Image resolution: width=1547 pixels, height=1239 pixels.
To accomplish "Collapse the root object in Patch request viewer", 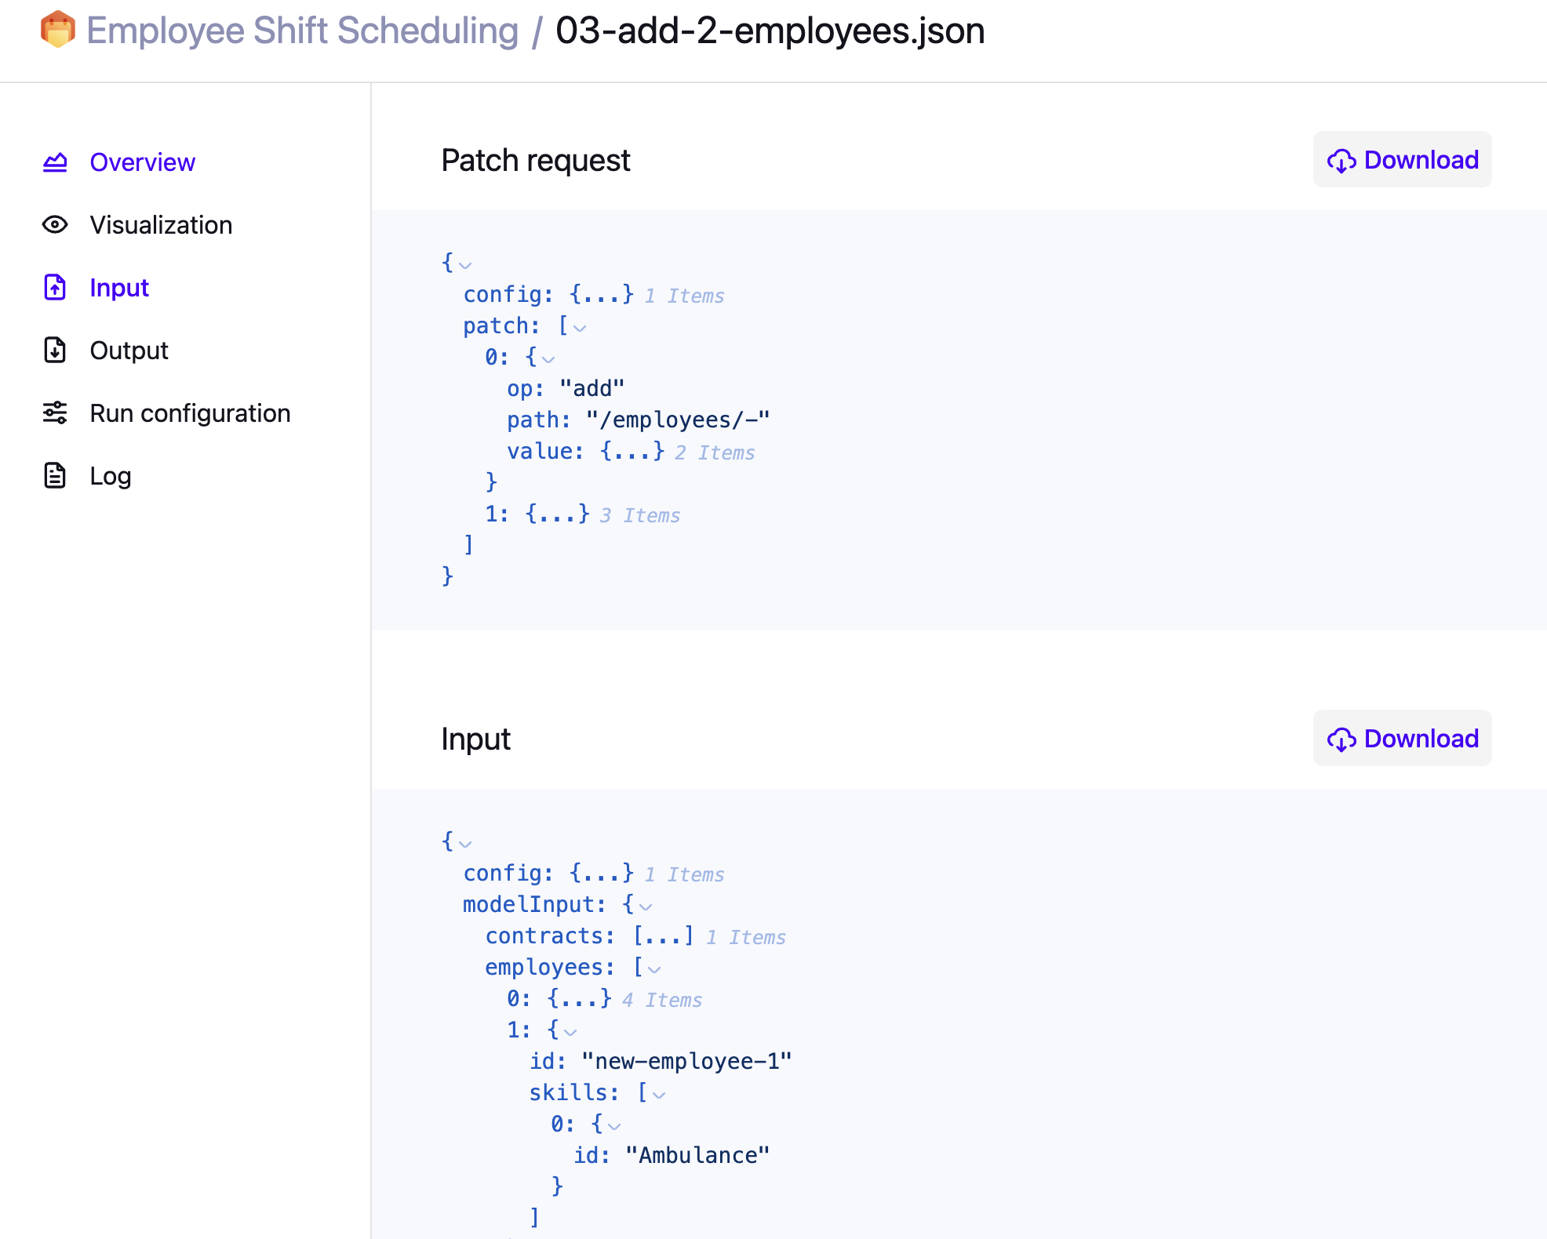I will coord(466,267).
